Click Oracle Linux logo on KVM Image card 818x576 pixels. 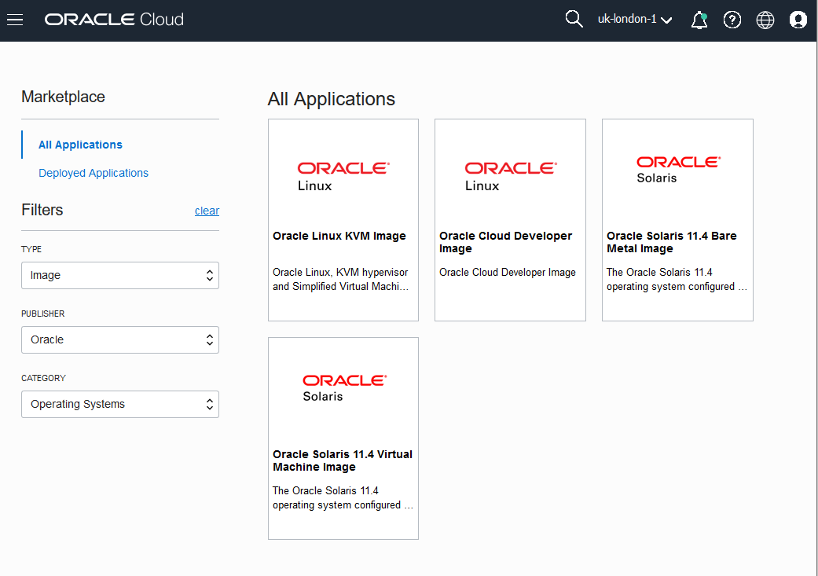pos(343,176)
